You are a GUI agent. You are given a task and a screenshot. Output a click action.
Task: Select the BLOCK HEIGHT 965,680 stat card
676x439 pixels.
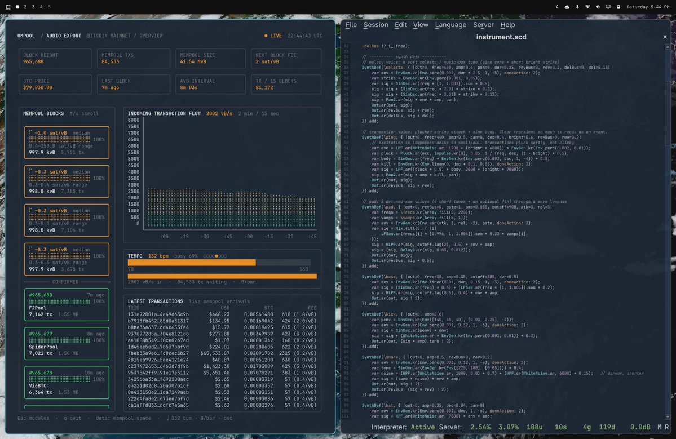click(x=55, y=58)
